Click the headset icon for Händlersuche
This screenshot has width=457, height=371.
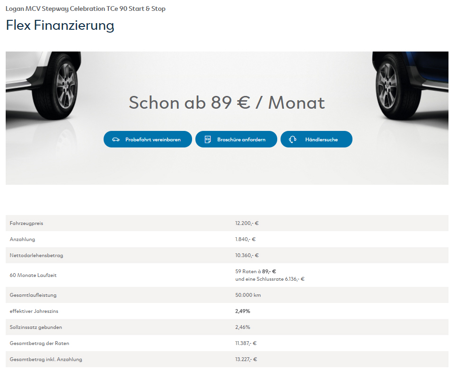(293, 139)
